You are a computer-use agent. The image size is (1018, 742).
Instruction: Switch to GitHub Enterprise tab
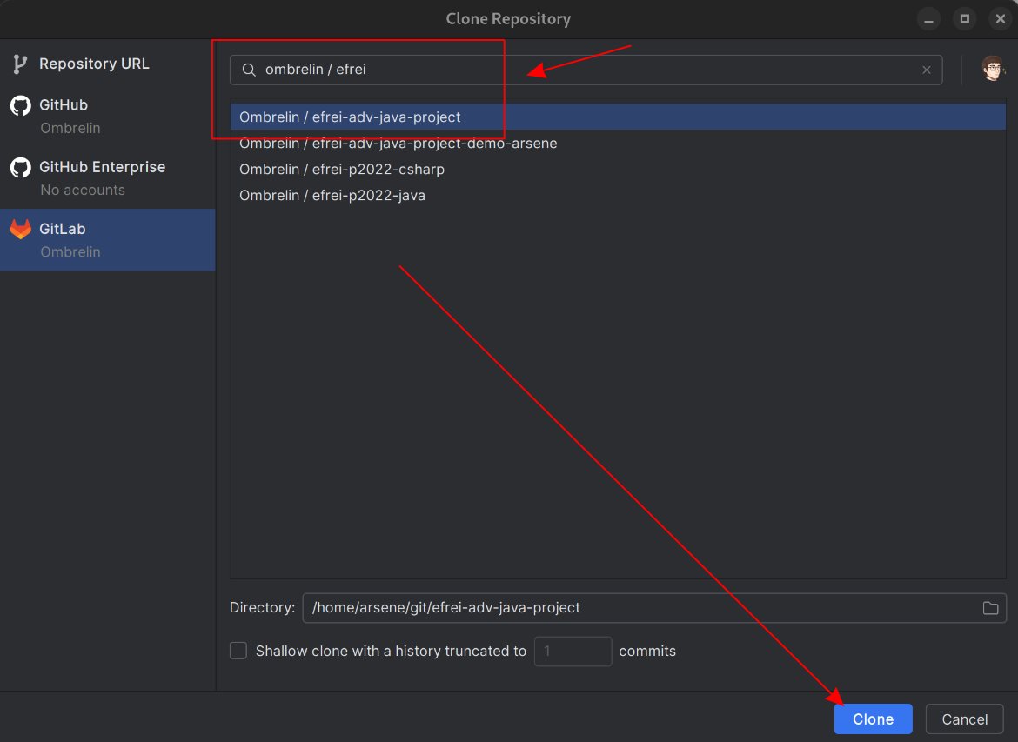pos(108,177)
